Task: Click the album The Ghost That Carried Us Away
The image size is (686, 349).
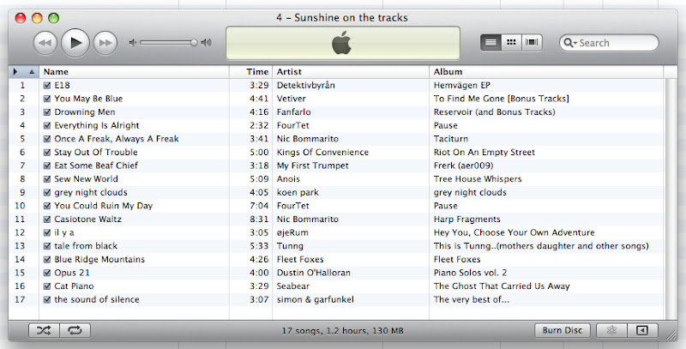Action: tap(502, 286)
